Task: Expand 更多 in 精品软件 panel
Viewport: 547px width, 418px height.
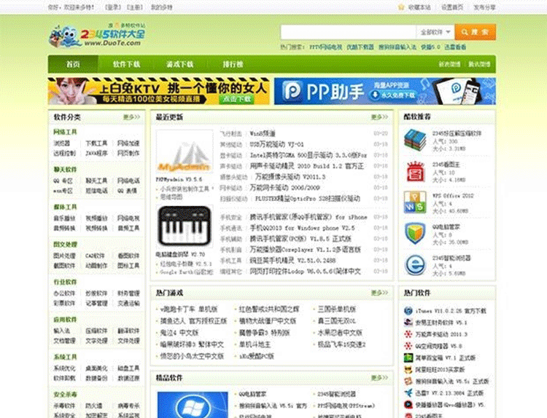Action: pos(379,378)
